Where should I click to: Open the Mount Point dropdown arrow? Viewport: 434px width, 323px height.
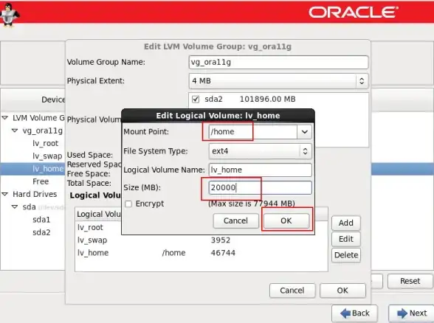click(x=304, y=132)
